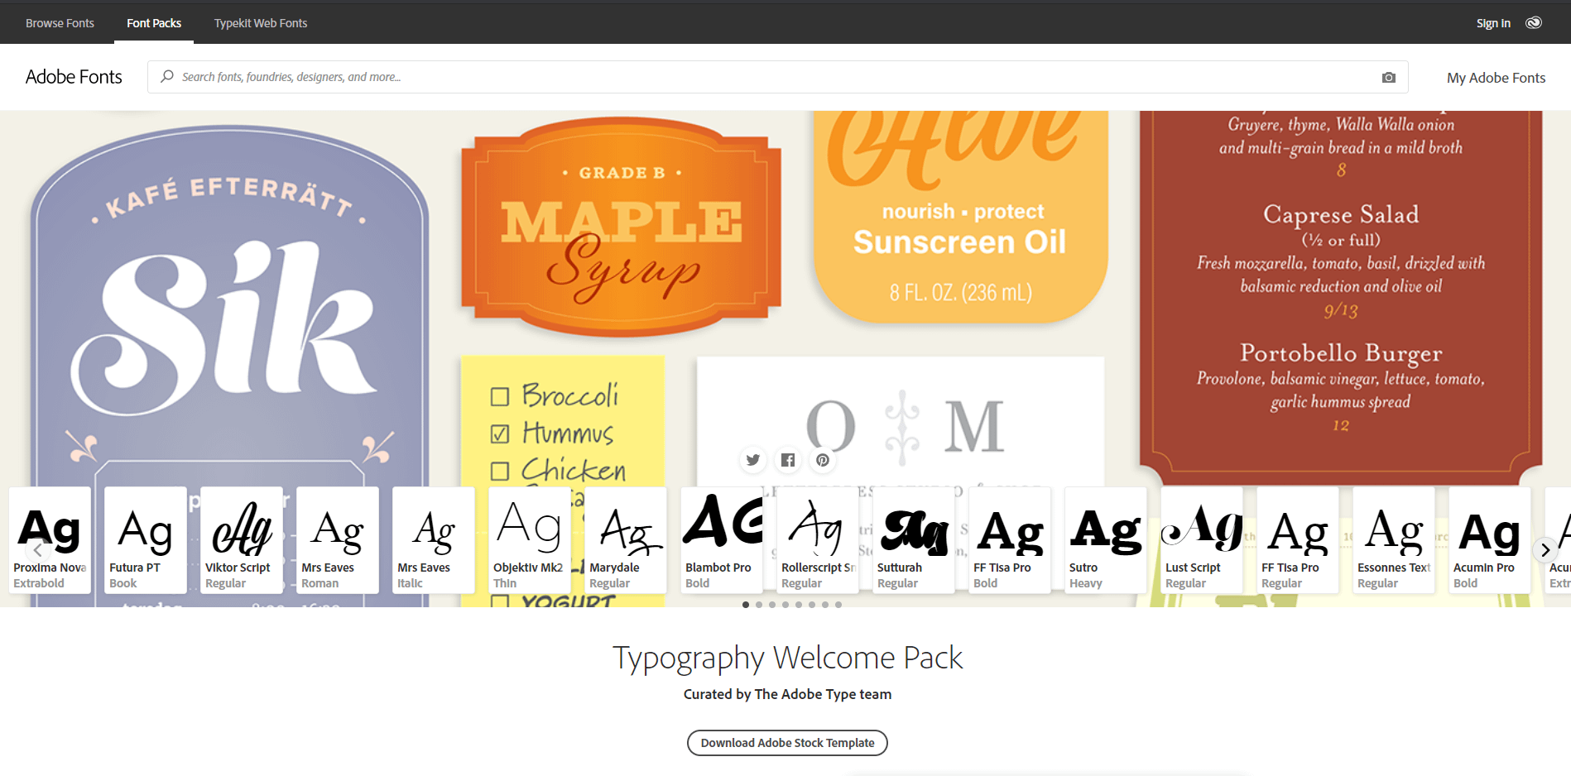The width and height of the screenshot is (1571, 776).
Task: Go to previous font cards arrow
Action: (x=37, y=549)
